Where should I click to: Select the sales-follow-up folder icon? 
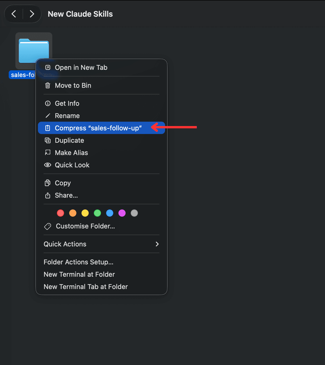(34, 51)
